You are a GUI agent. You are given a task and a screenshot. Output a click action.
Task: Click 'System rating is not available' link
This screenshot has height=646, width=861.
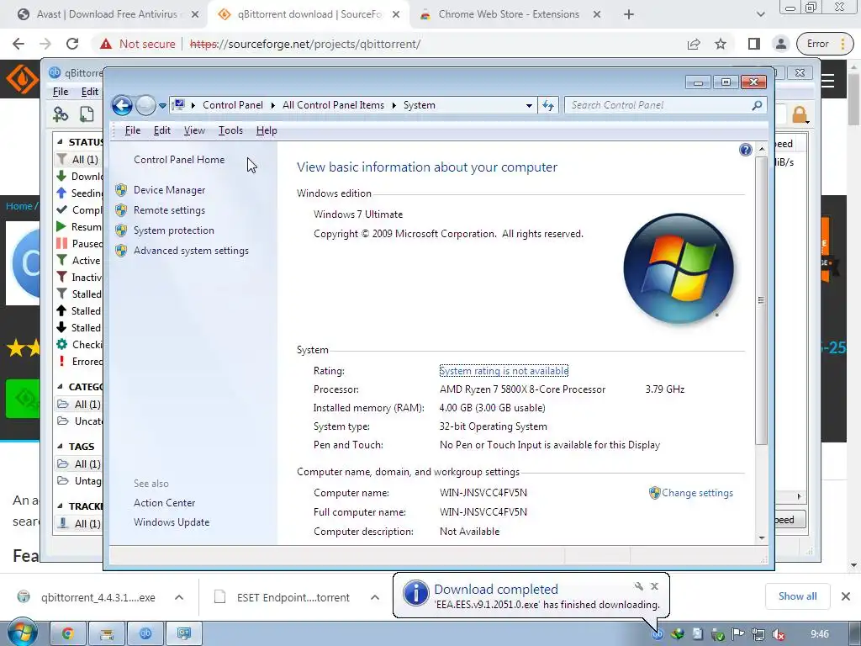point(504,371)
